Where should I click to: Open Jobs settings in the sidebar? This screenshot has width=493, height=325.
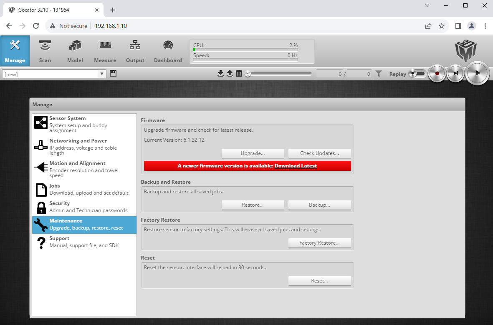point(40,190)
